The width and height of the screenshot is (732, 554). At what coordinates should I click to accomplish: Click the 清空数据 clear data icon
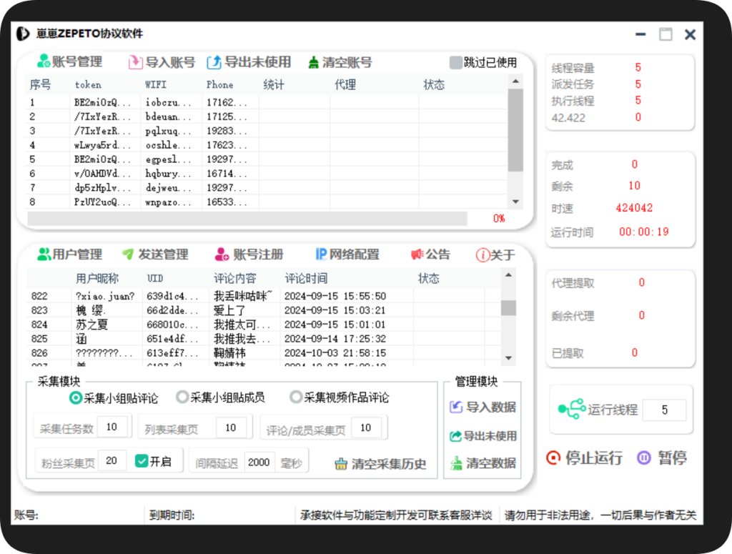pyautogui.click(x=482, y=463)
